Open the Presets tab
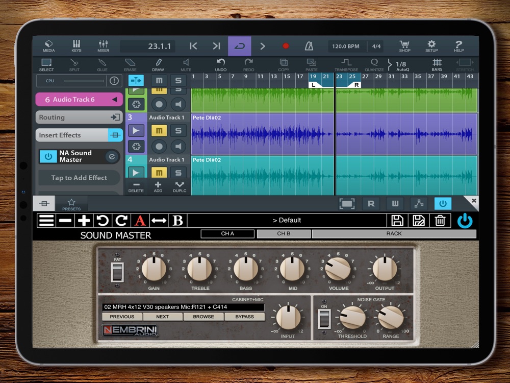The width and height of the screenshot is (510, 383). tap(71, 204)
